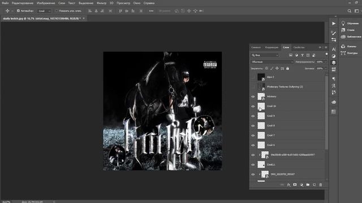Toggle layer filtering on/off switch
This screenshot has height=203, width=362.
tap(326, 54)
